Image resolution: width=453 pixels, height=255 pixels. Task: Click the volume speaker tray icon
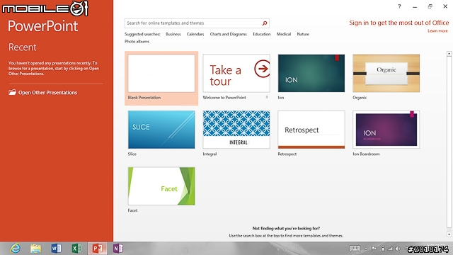pos(398,249)
